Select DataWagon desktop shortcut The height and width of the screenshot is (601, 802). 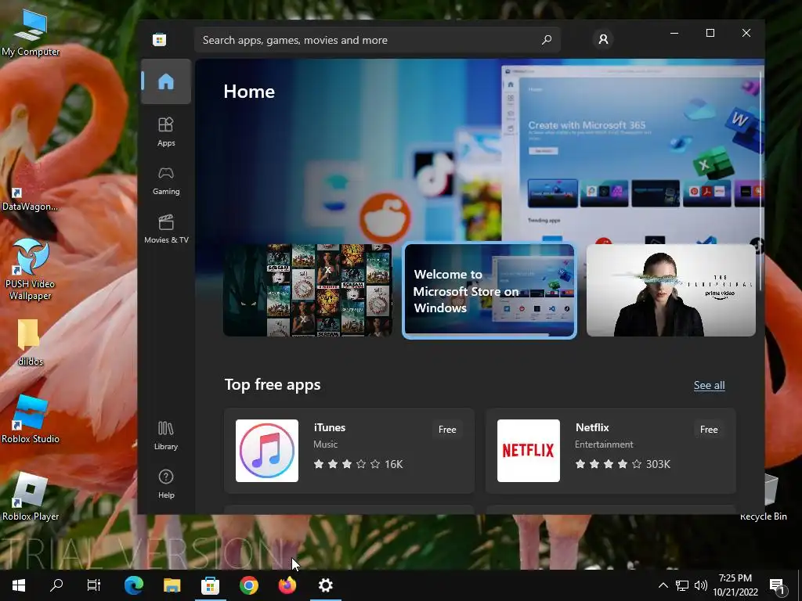(x=30, y=198)
